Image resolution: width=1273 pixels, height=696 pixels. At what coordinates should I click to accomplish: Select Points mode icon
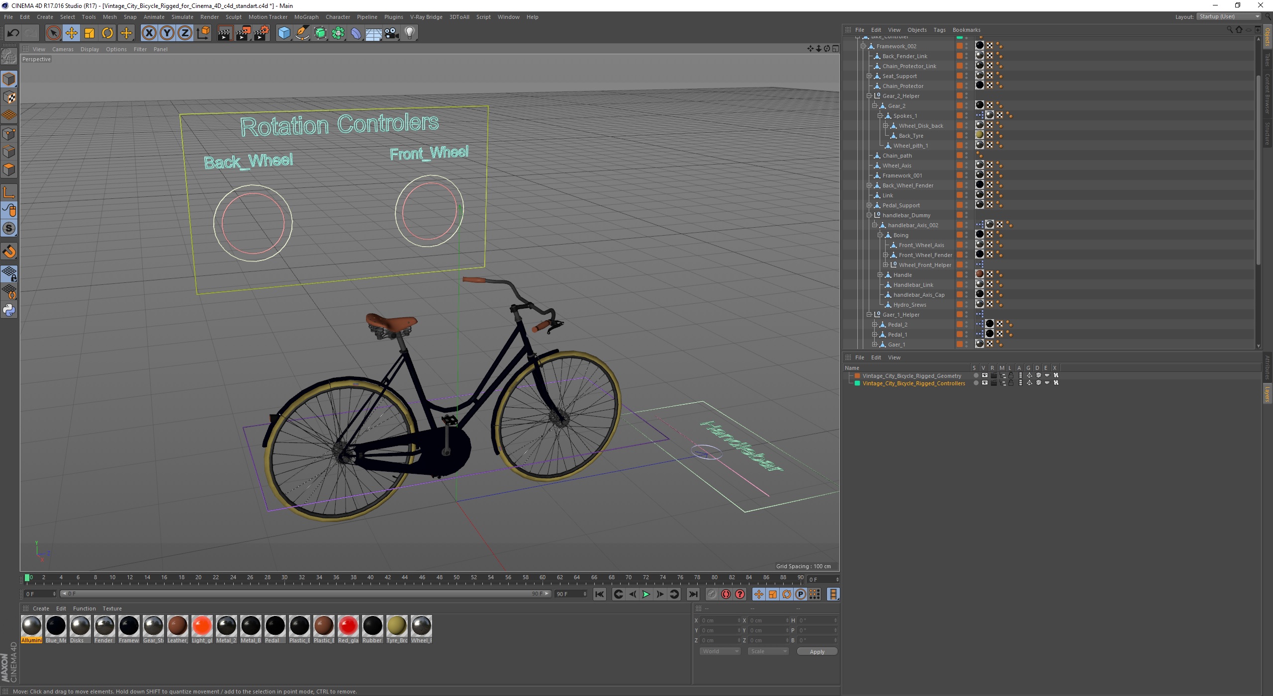[9, 134]
